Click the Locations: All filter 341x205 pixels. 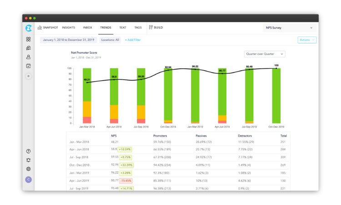tap(110, 40)
